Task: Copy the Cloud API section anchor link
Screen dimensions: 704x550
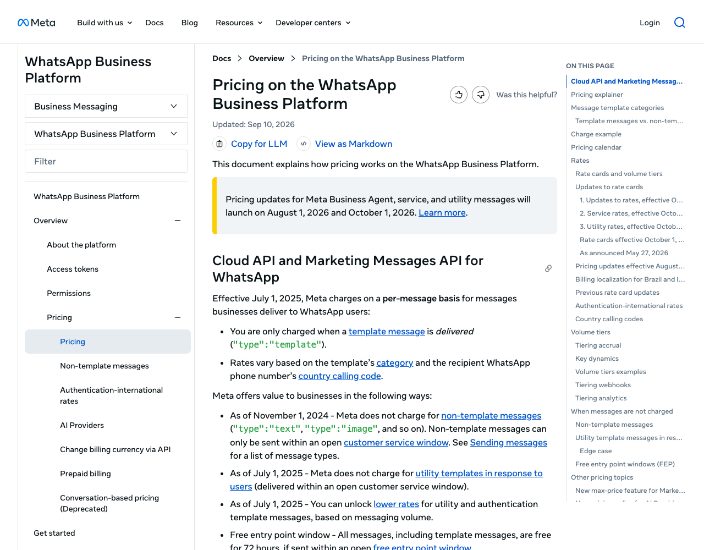Action: click(548, 268)
